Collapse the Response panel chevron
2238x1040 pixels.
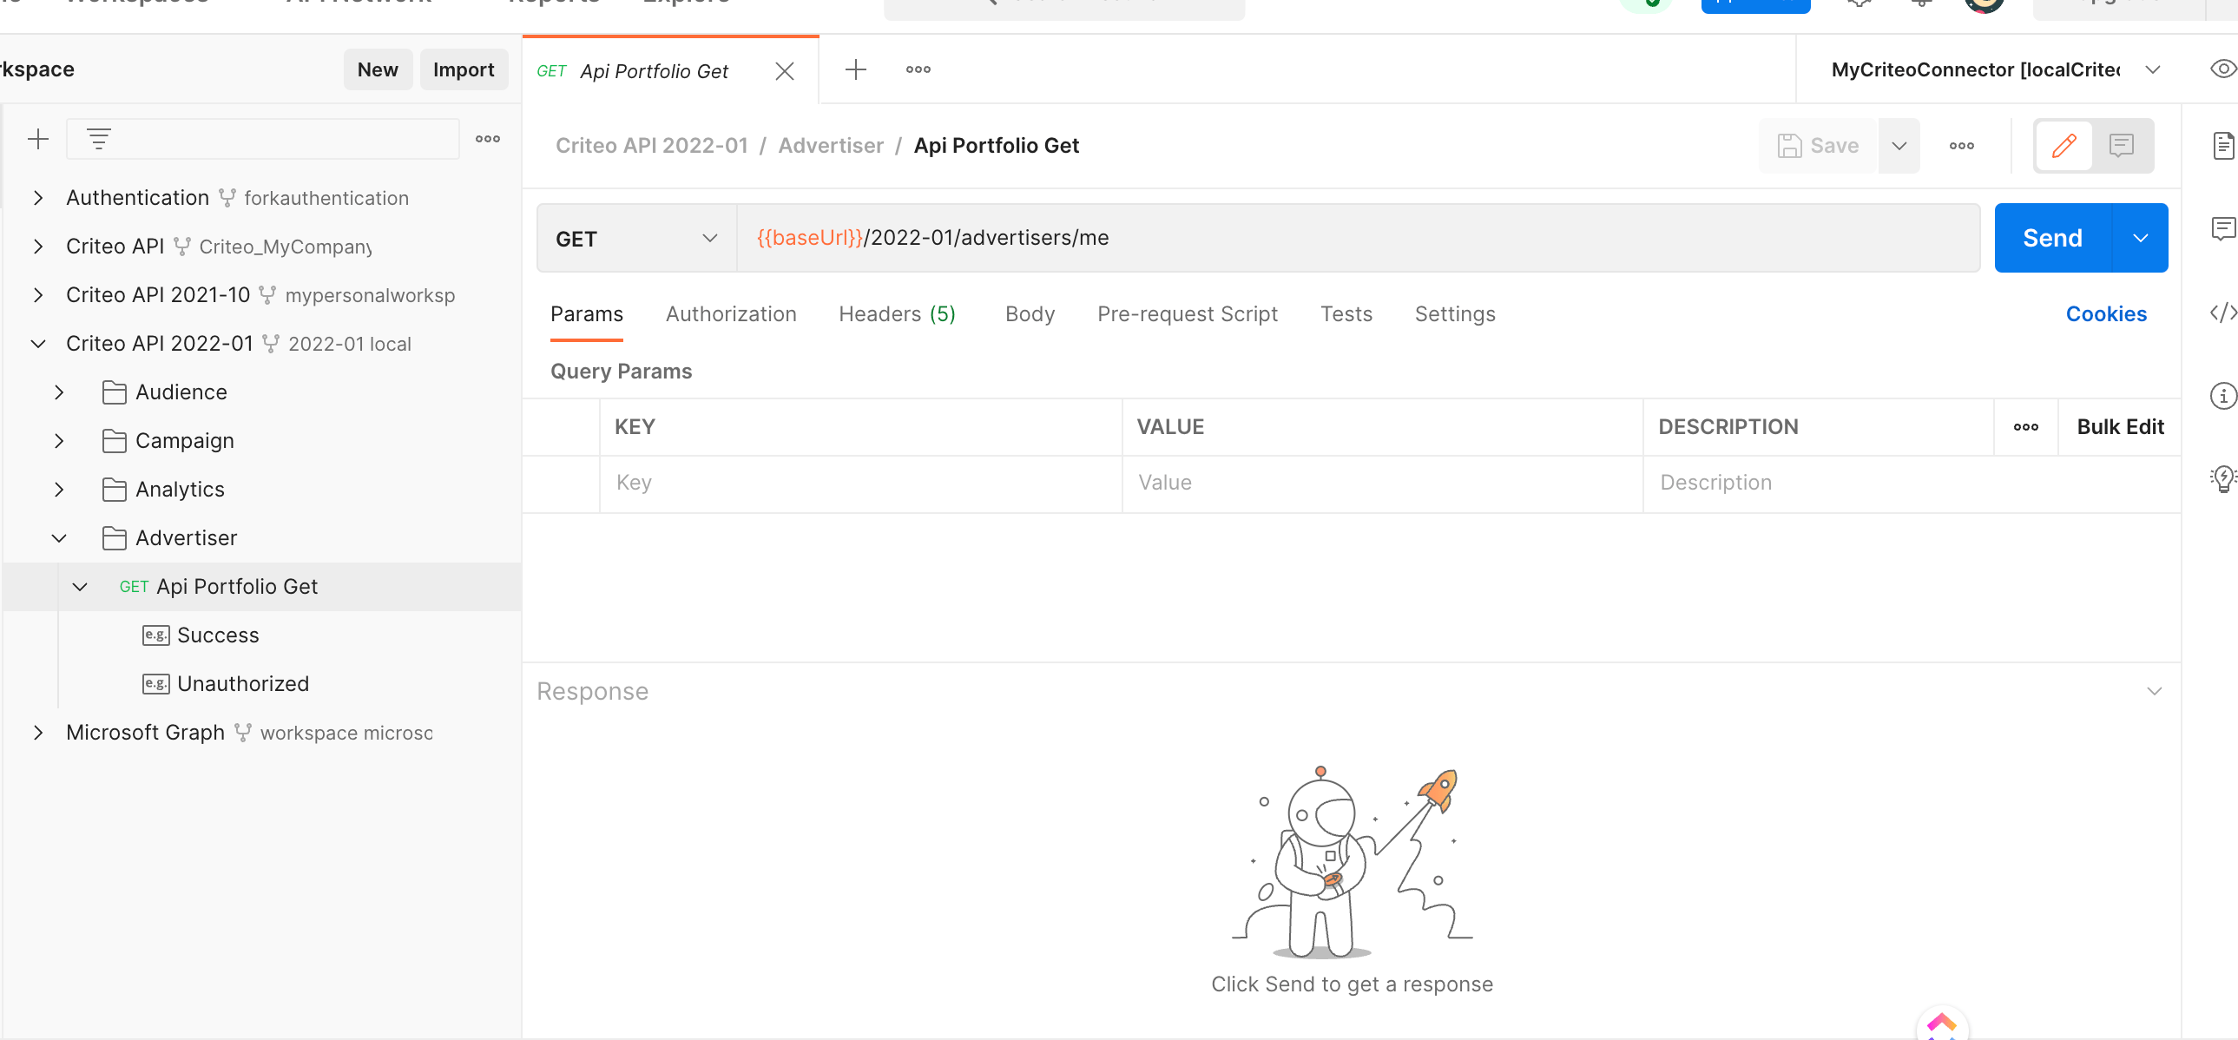pos(2154,692)
